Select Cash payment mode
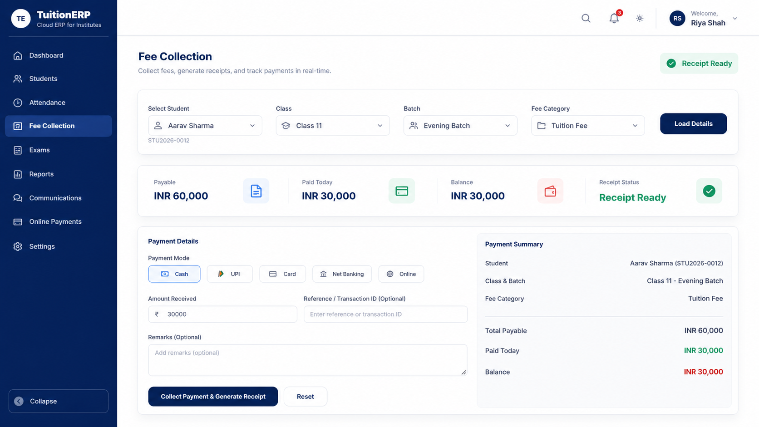The height and width of the screenshot is (427, 759). [174, 274]
